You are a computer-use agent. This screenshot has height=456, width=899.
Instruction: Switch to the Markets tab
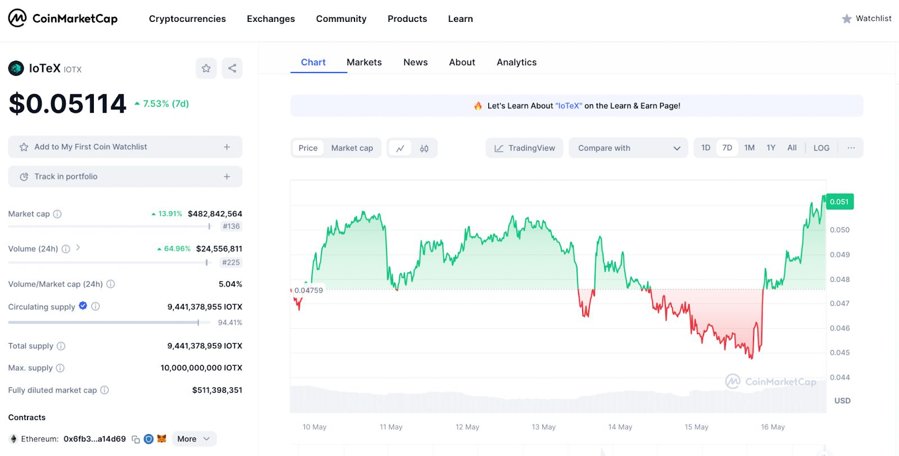tap(364, 62)
